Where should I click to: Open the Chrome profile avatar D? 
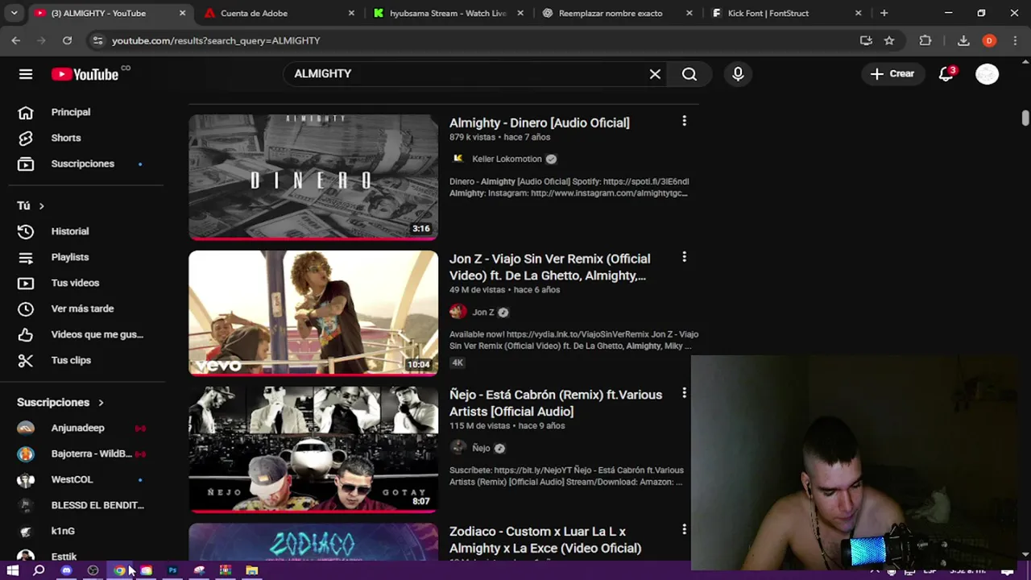(989, 40)
